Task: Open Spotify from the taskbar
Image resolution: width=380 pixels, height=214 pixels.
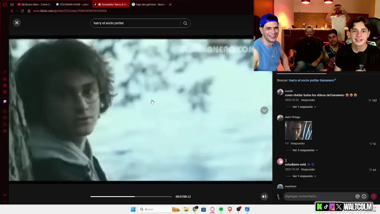Action: click(221, 209)
